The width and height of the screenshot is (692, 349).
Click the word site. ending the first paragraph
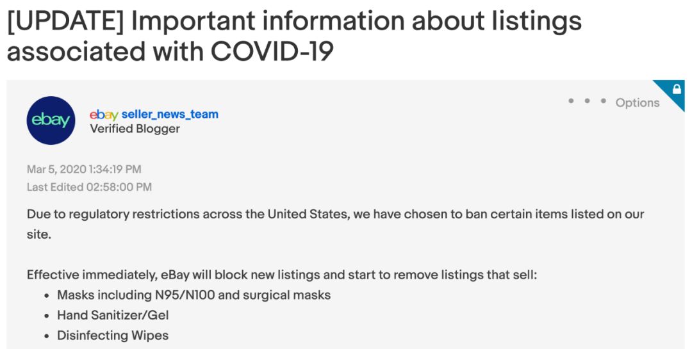point(39,234)
